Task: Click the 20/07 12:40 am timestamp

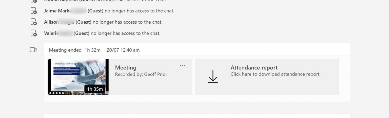Action: [123, 50]
